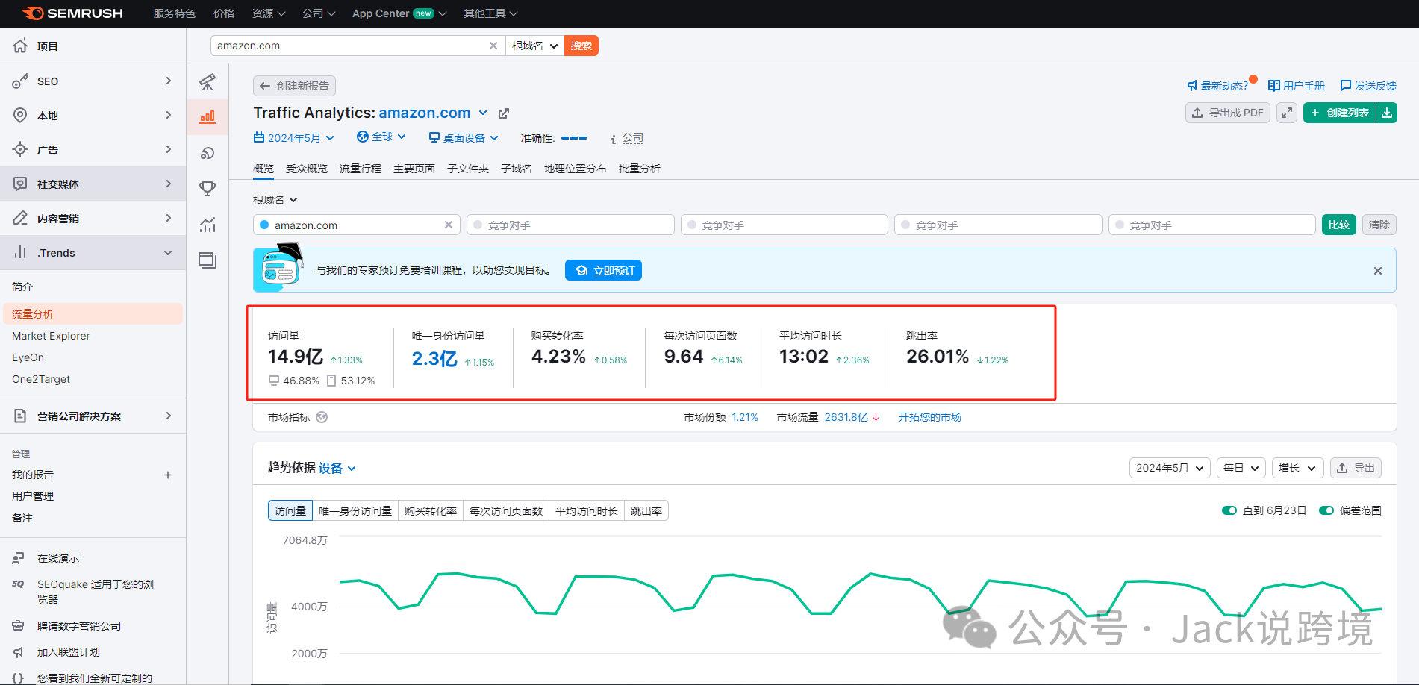The width and height of the screenshot is (1419, 685).
Task: Clear the amazon.com search field
Action: click(493, 46)
